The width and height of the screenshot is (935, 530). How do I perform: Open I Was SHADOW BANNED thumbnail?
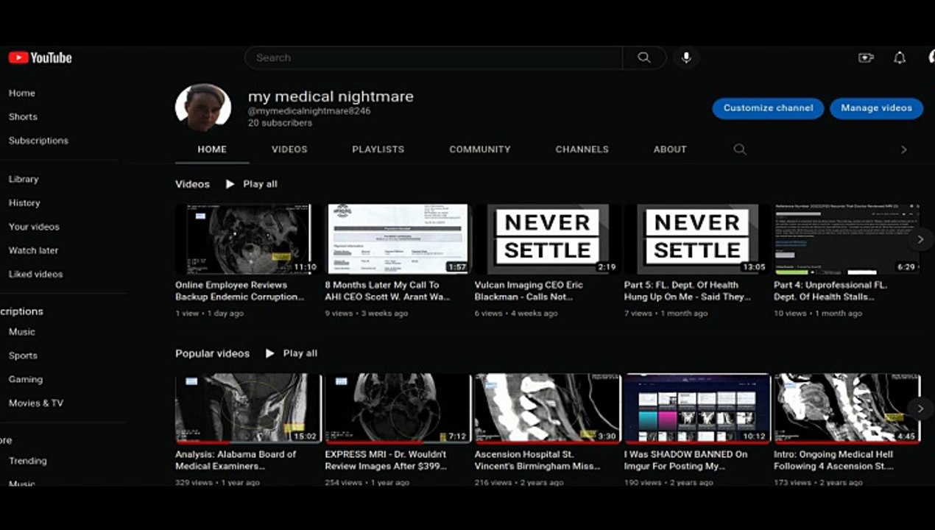point(696,409)
